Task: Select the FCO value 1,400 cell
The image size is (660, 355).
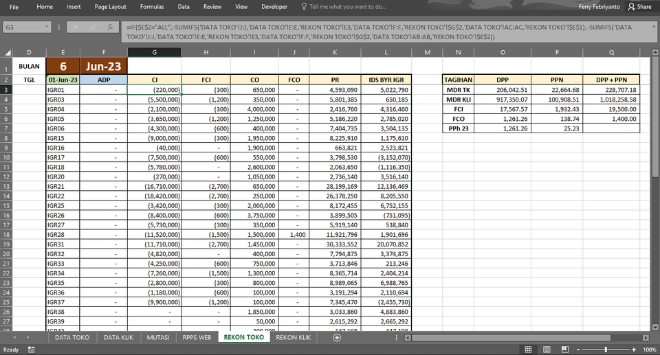Action: coord(294,235)
